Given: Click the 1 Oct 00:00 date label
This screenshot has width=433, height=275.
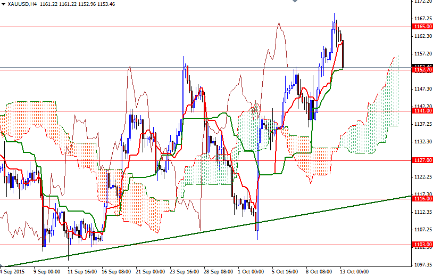Looking at the screenshot, I should 251,271.
